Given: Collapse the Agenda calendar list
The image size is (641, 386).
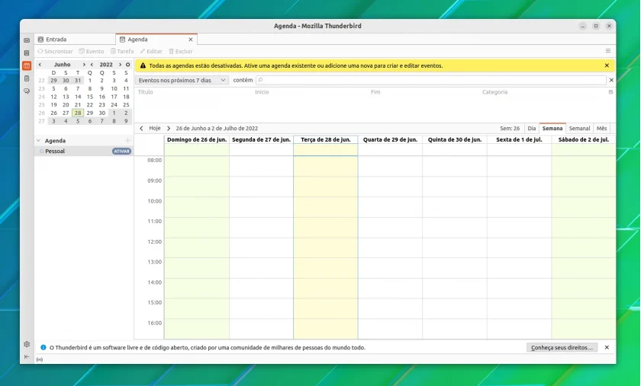Looking at the screenshot, I should [x=38, y=140].
